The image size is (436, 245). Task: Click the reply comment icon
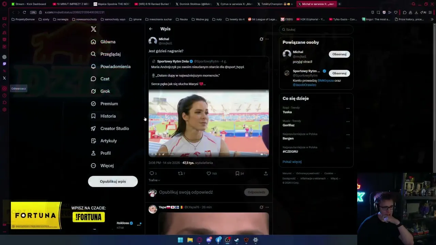coord(152,174)
